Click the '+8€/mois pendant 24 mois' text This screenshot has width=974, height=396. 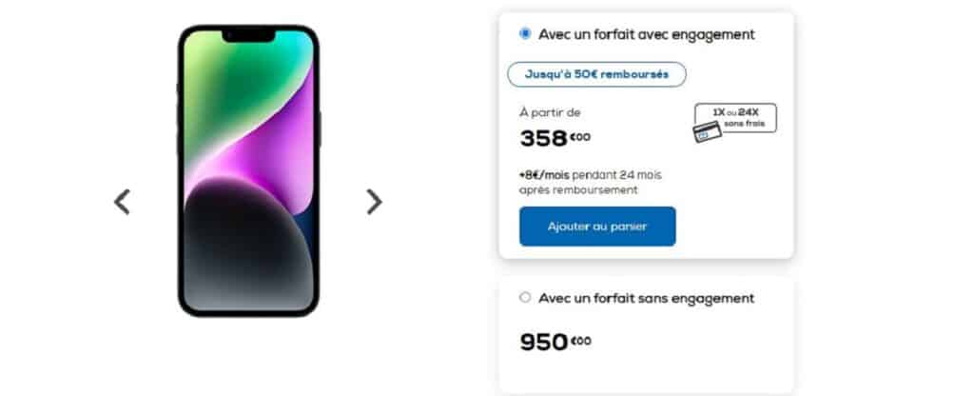pos(590,175)
